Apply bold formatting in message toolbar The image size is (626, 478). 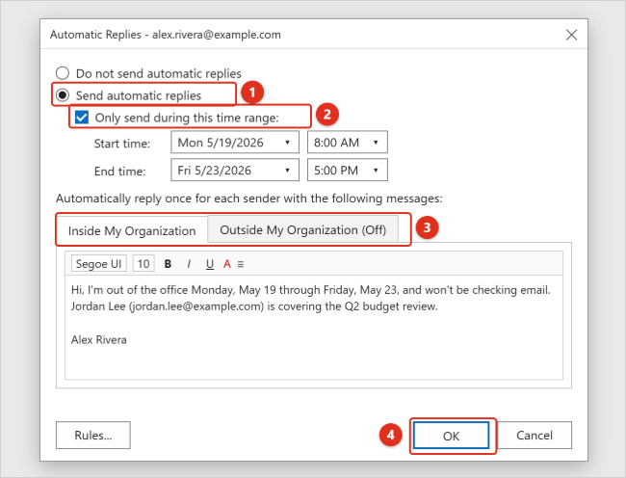168,264
